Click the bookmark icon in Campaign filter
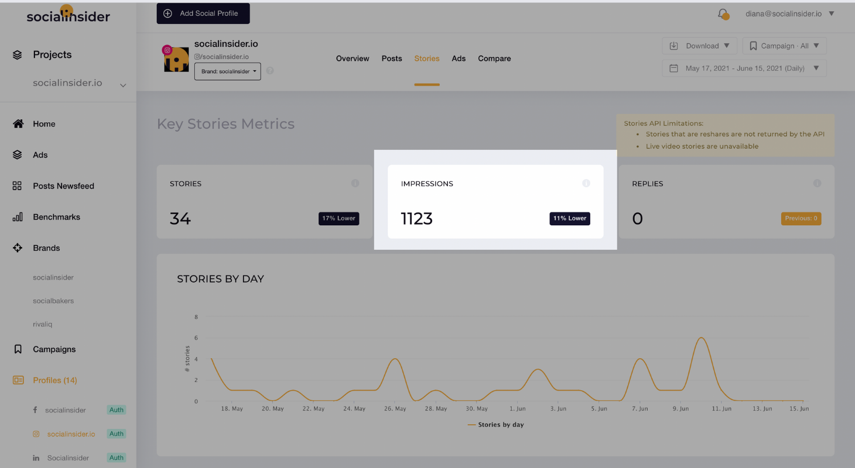Screen dimensions: 855x468 point(754,46)
